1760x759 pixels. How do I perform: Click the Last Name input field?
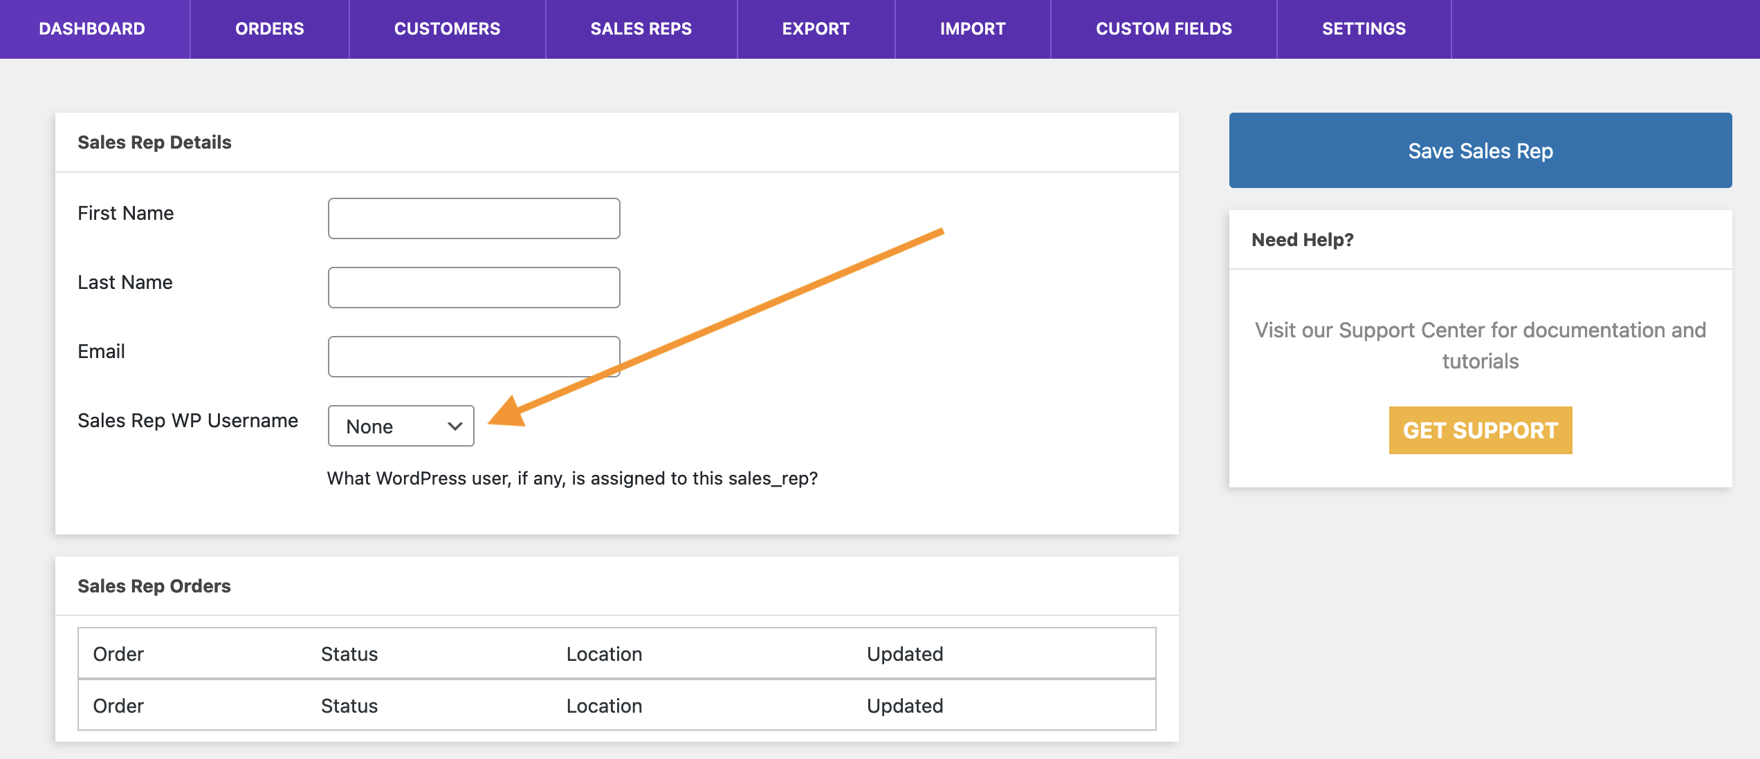click(474, 287)
